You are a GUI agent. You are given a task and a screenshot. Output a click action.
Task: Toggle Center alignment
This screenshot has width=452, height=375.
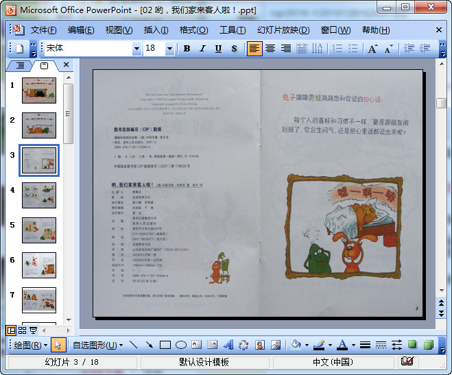tap(270, 49)
